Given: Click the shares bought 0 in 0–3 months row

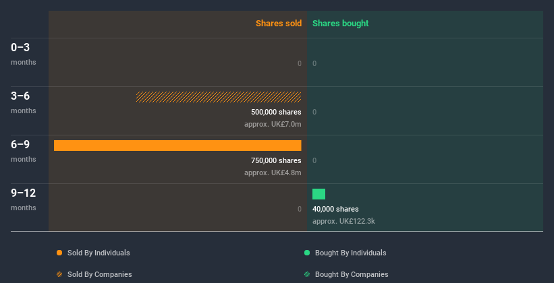Looking at the screenshot, I should click(314, 63).
